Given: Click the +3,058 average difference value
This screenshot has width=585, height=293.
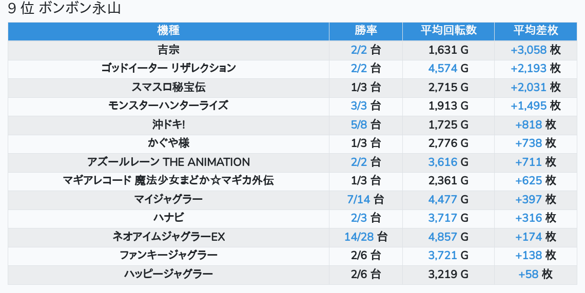Looking at the screenshot, I should tap(528, 50).
